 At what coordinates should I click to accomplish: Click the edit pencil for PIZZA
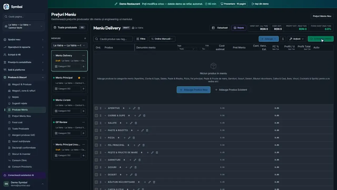[129, 138]
